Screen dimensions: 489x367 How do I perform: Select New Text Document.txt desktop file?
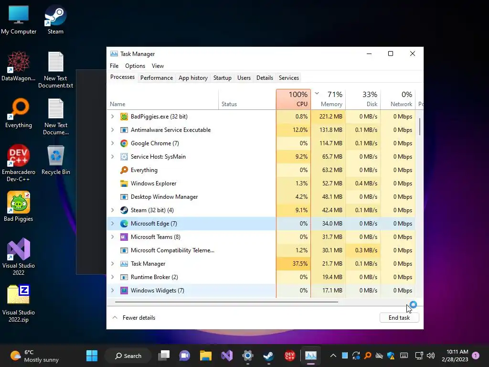[56, 70]
